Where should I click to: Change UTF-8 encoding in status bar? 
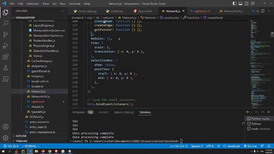pyautogui.click(x=210, y=146)
